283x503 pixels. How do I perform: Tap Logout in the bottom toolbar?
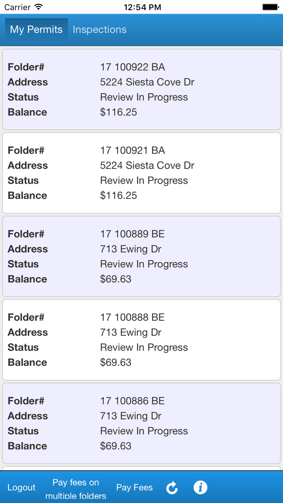21,488
